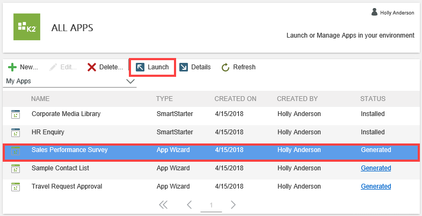
Task: Sort the list by NAME column
Action: click(40, 99)
